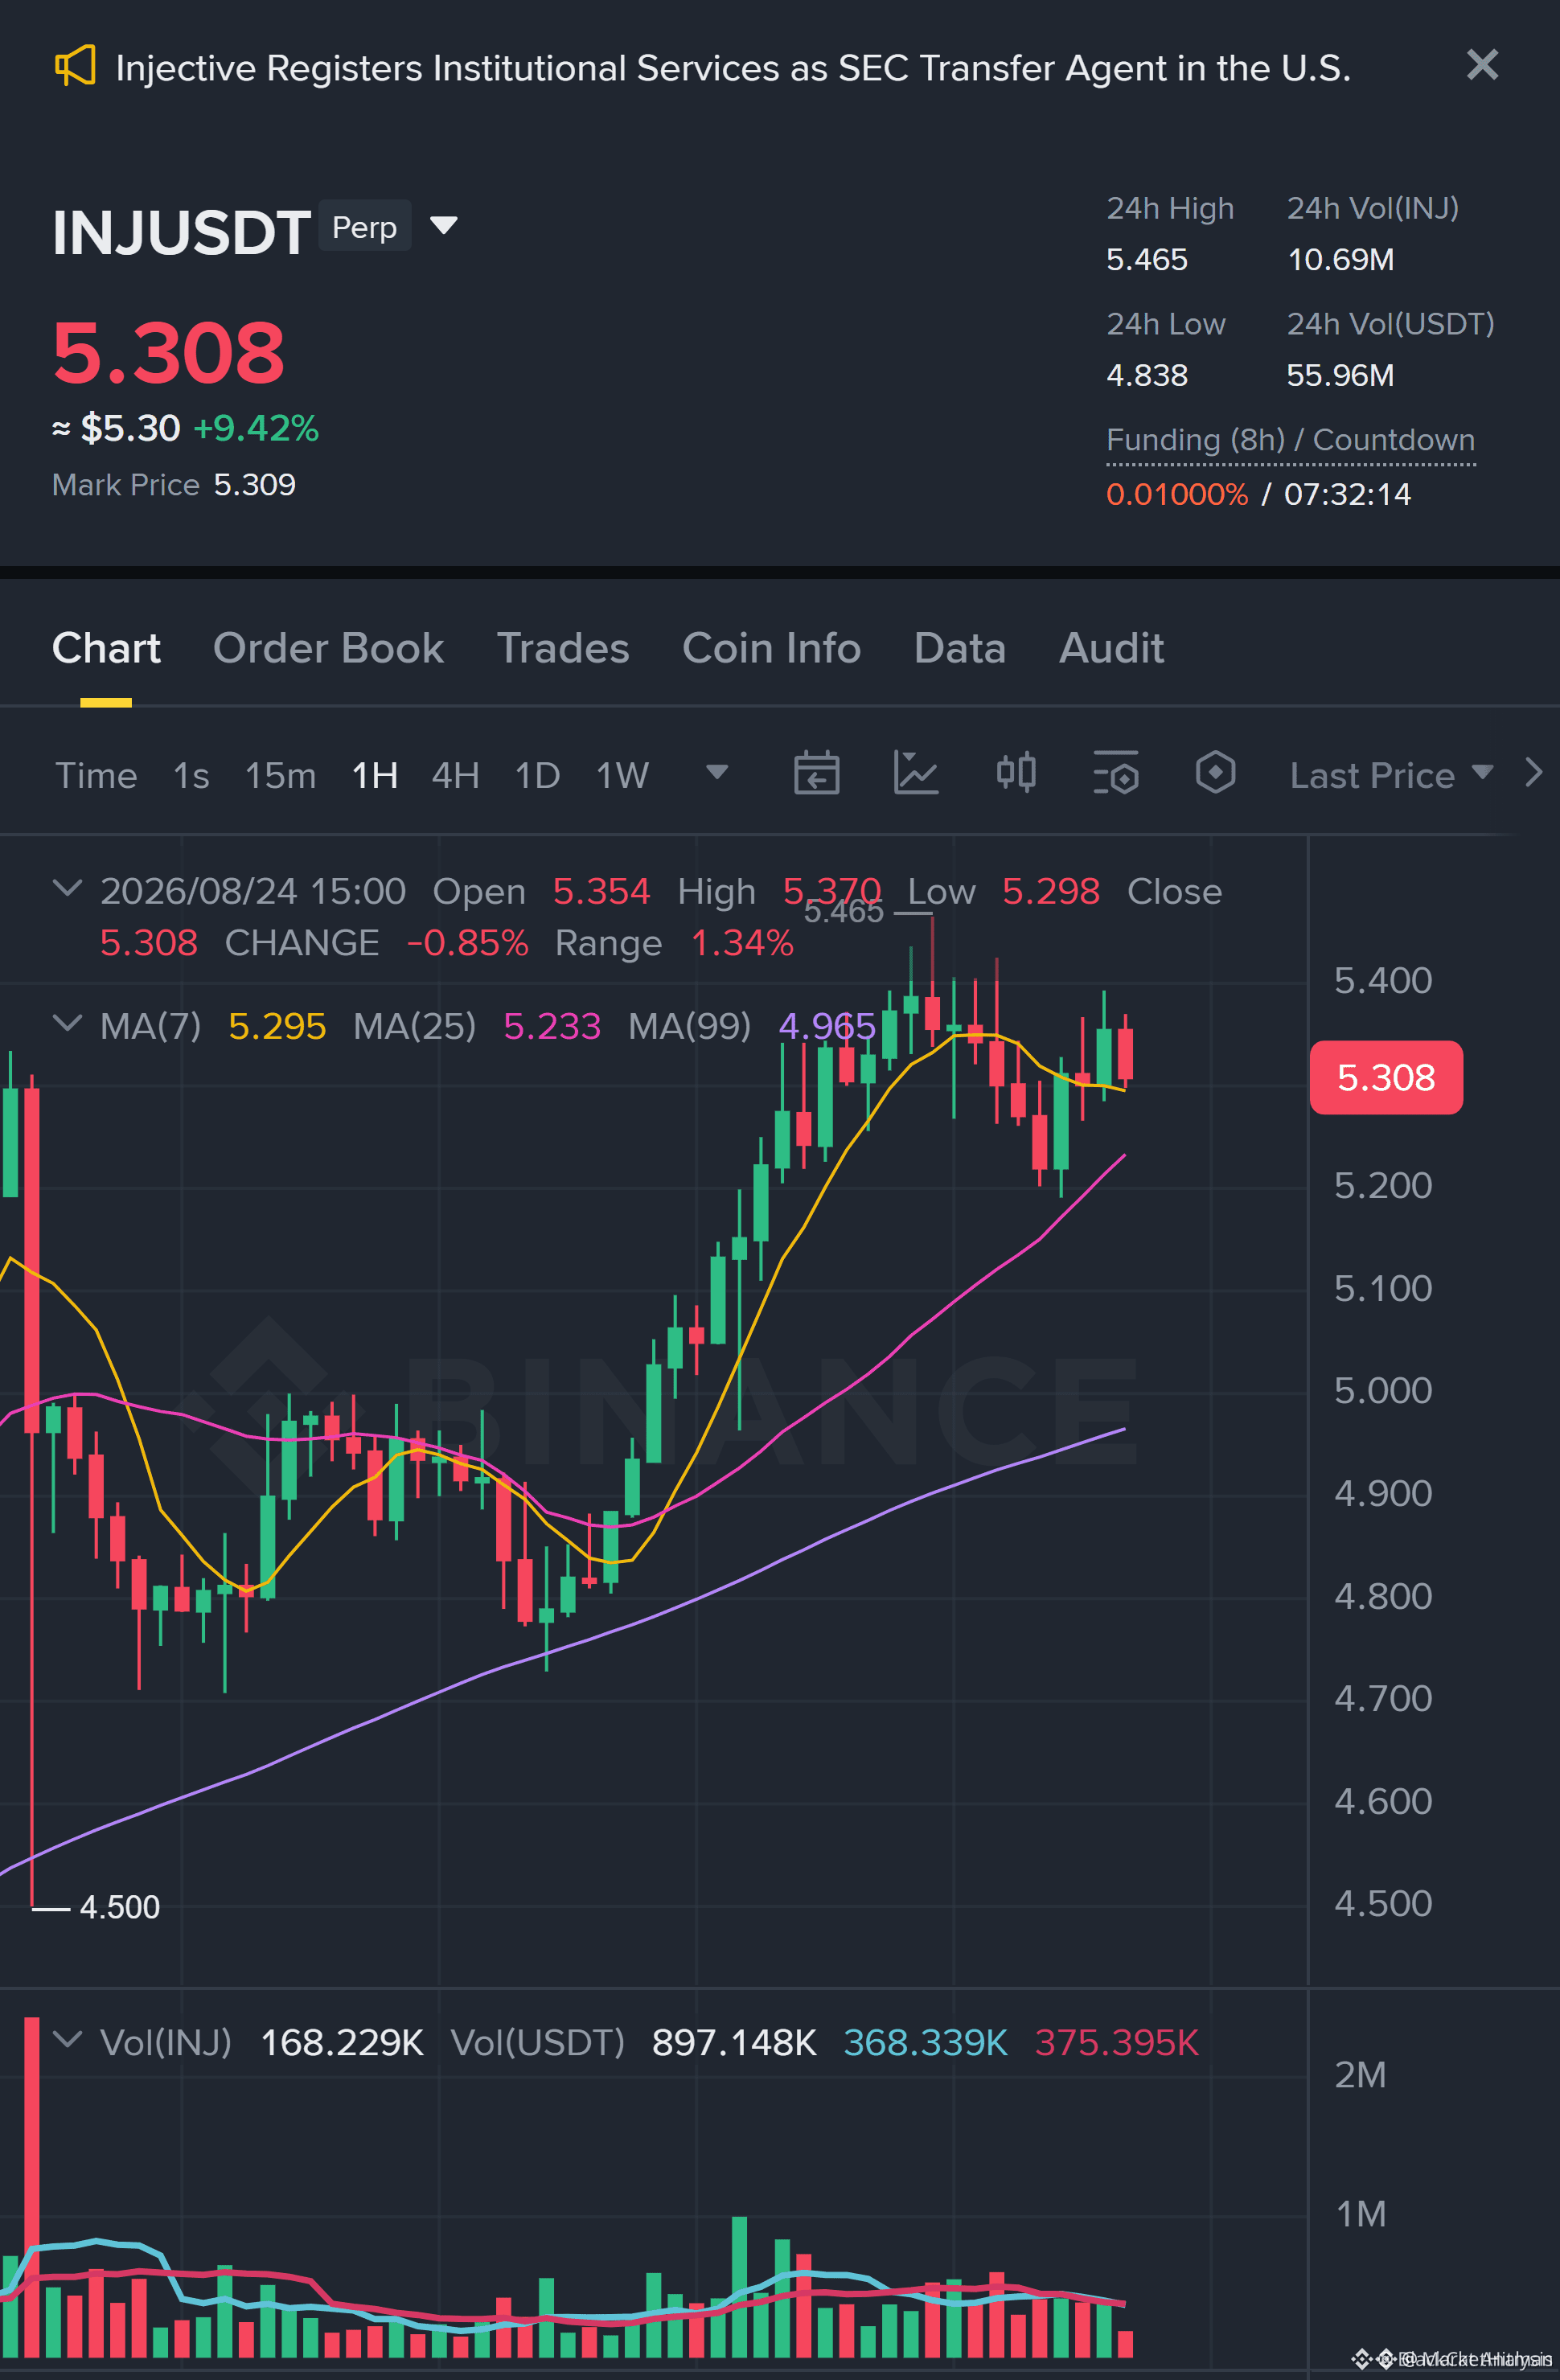Click the 5.308 current price tag on axis
Viewport: 1560px width, 2380px height.
coord(1386,1078)
